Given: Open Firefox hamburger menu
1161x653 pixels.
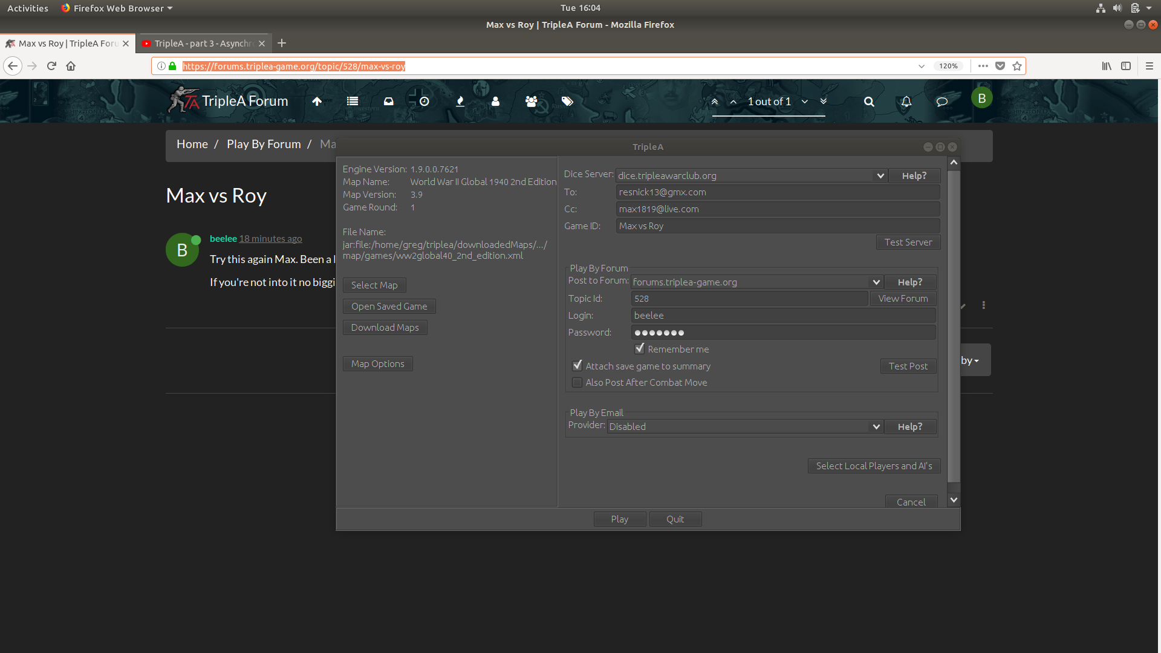Looking at the screenshot, I should (x=1150, y=66).
